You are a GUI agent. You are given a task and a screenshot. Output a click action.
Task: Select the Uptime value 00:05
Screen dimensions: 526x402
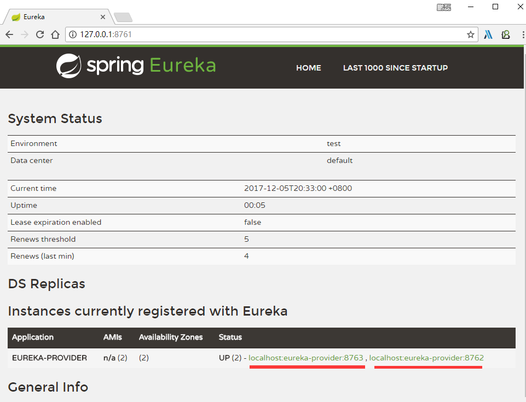click(255, 205)
